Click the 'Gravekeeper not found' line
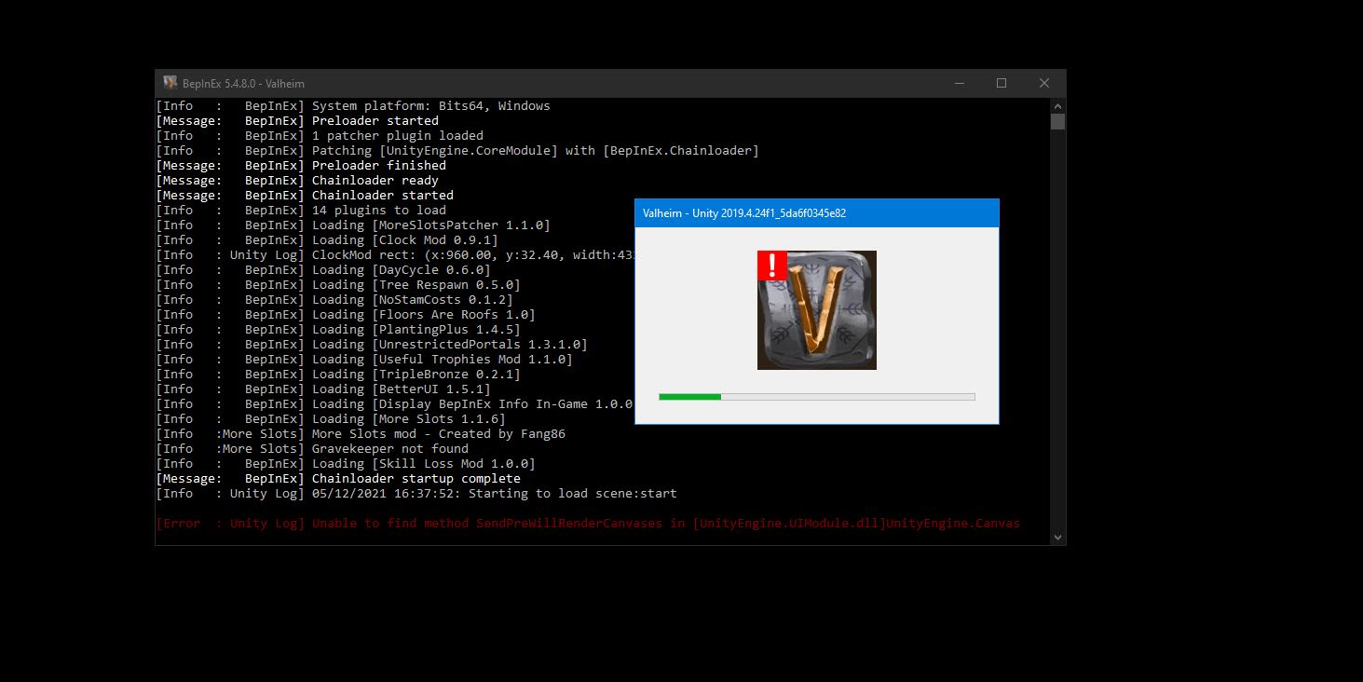This screenshot has width=1363, height=682. pos(312,449)
